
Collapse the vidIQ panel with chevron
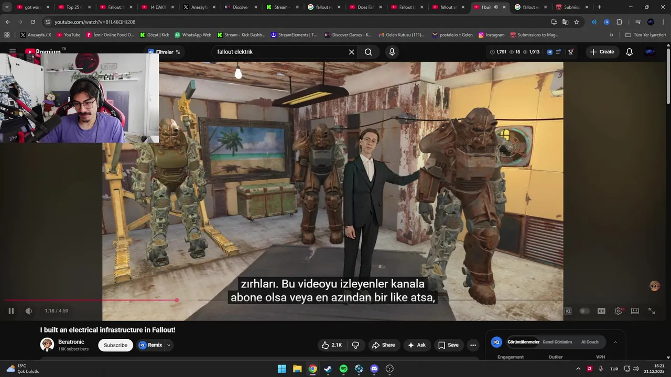[x=615, y=342]
